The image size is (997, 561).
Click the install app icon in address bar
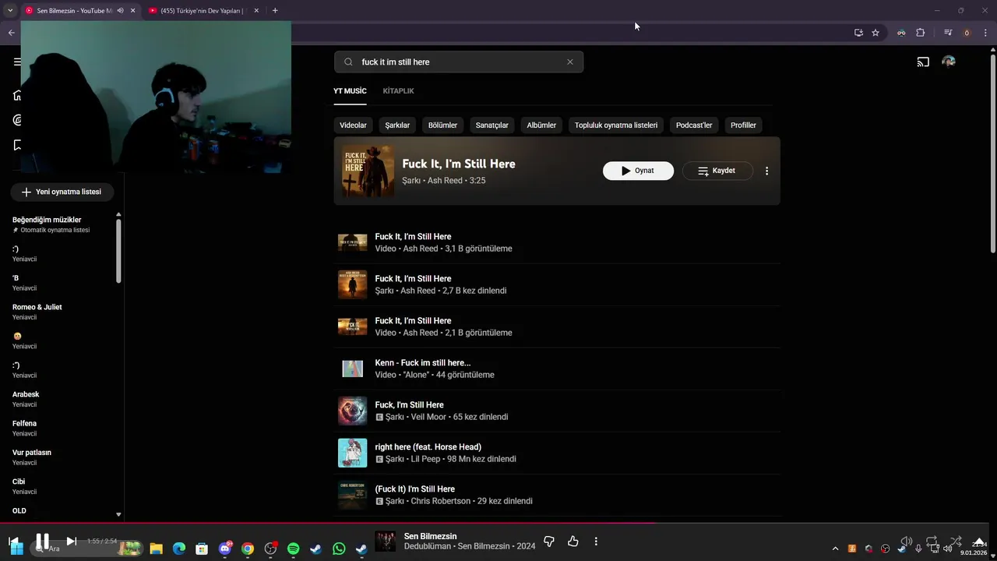(x=858, y=33)
